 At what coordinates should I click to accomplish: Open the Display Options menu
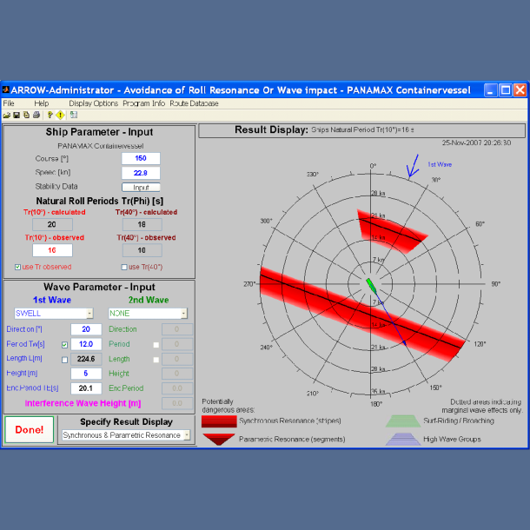(x=93, y=103)
